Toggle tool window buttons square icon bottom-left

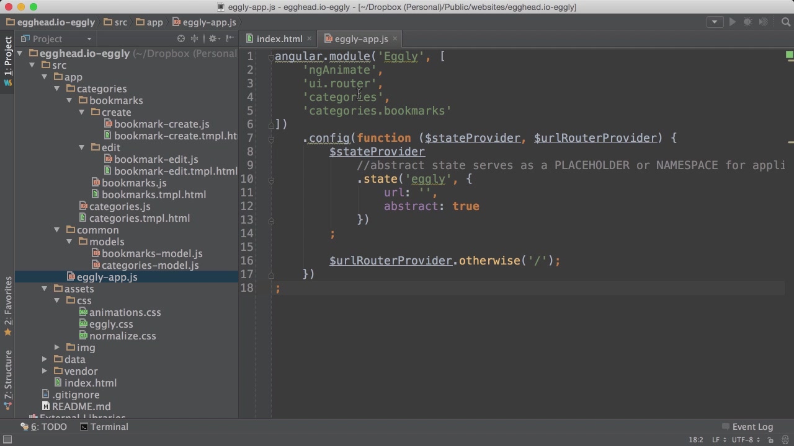click(7, 440)
